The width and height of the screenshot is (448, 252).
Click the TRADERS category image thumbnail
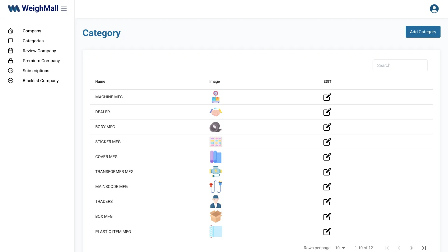click(215, 202)
